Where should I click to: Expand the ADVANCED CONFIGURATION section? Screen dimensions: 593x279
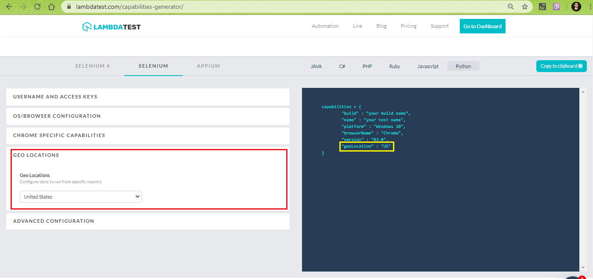click(147, 221)
